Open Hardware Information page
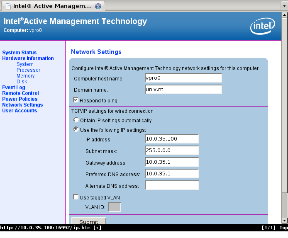This screenshot has width=288, height=238. (x=28, y=58)
